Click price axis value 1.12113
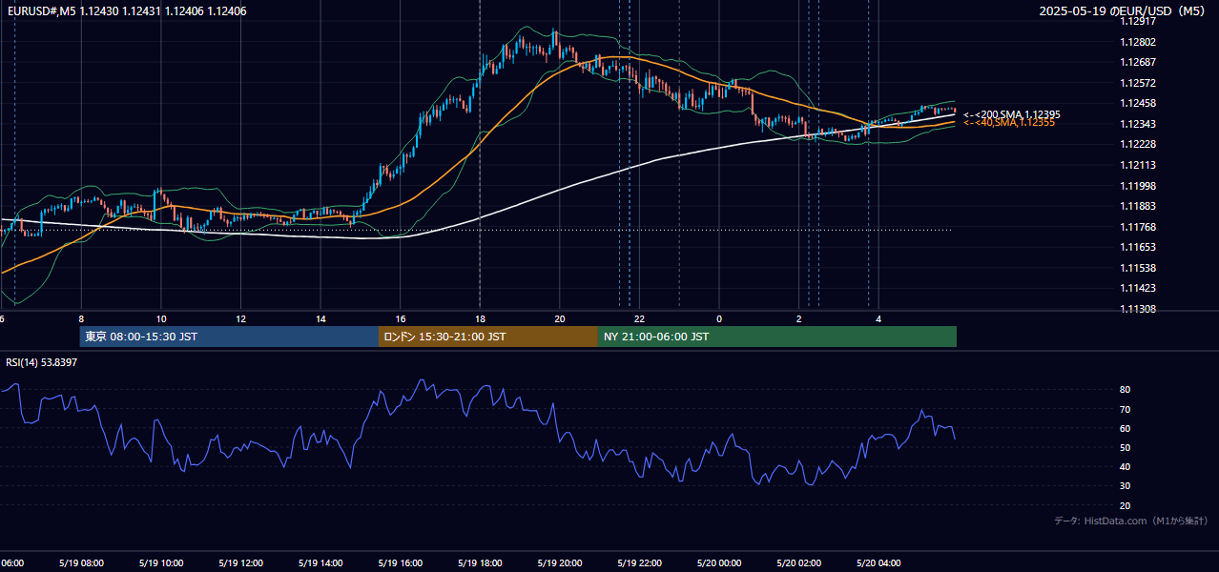The image size is (1219, 572). pyautogui.click(x=1138, y=165)
